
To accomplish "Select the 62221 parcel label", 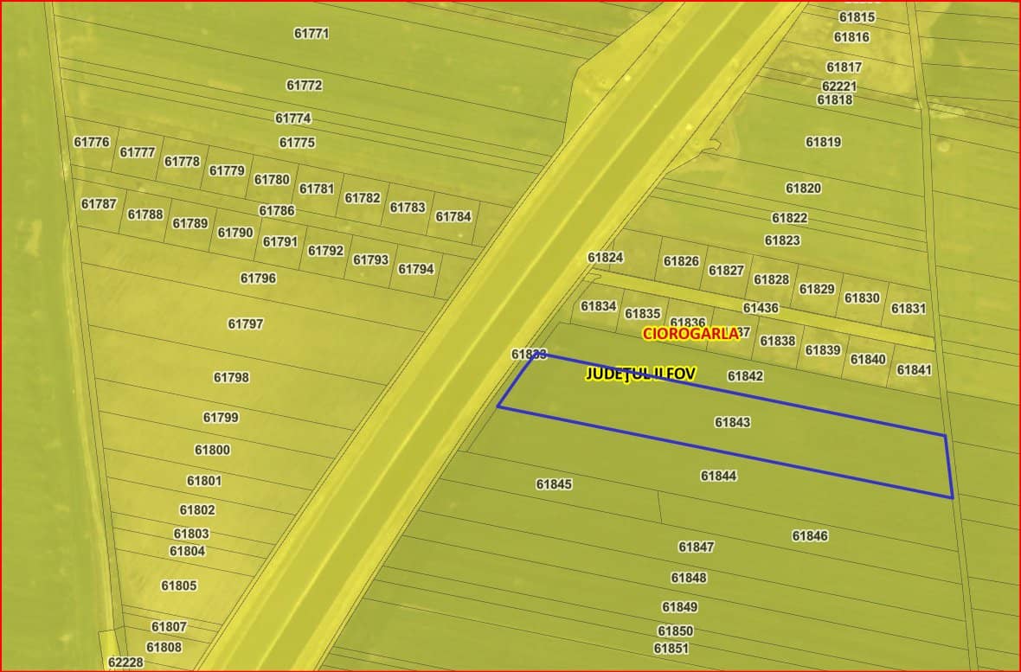I will pyautogui.click(x=839, y=86).
